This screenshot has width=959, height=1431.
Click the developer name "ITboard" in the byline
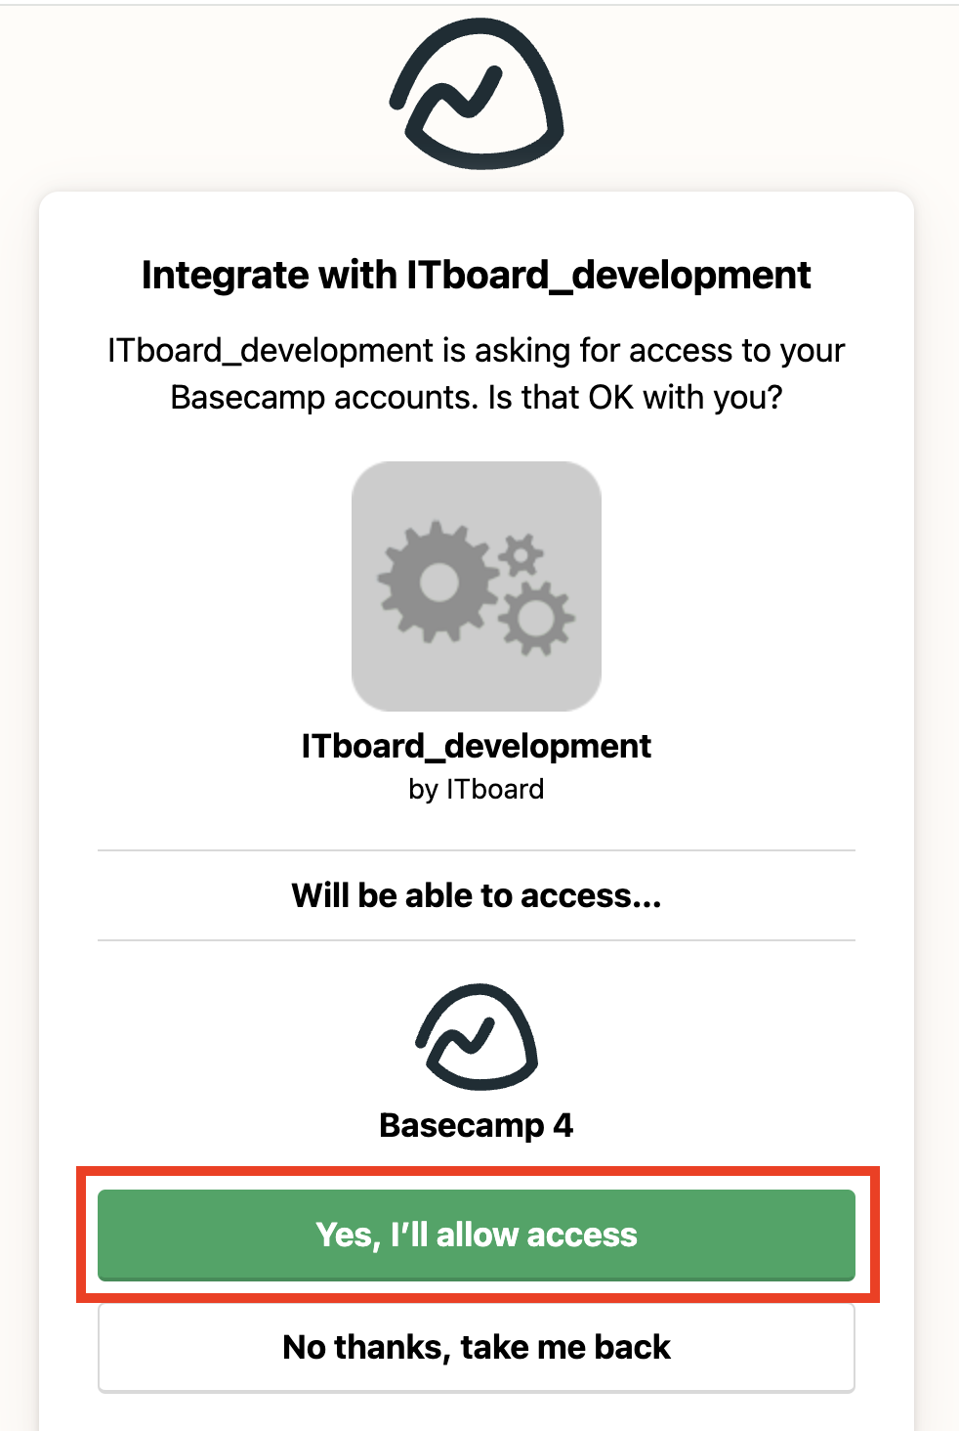pos(495,789)
